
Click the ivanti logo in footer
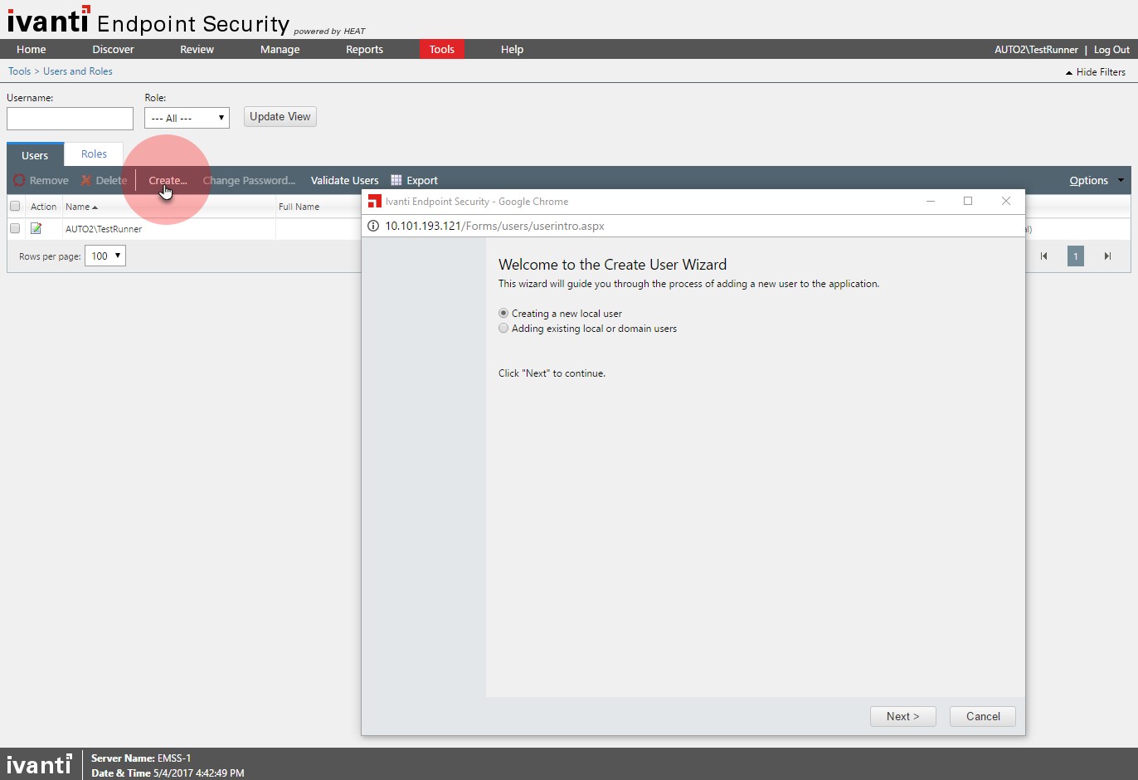(39, 763)
